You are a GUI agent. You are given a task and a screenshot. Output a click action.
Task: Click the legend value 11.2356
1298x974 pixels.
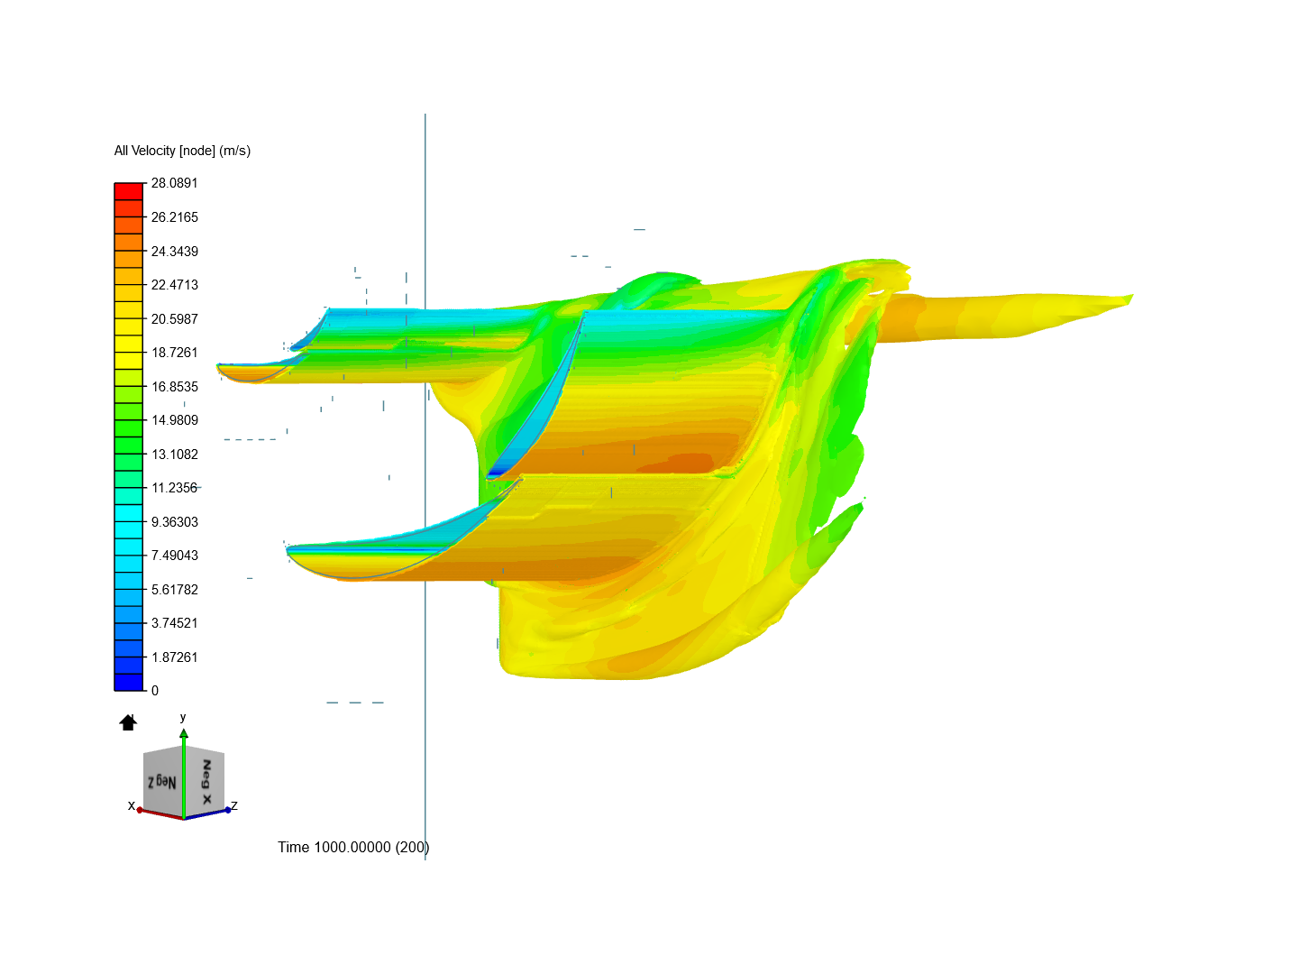tap(174, 488)
